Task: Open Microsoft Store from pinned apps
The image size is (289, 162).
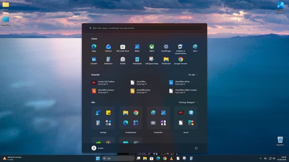Action: (123, 48)
